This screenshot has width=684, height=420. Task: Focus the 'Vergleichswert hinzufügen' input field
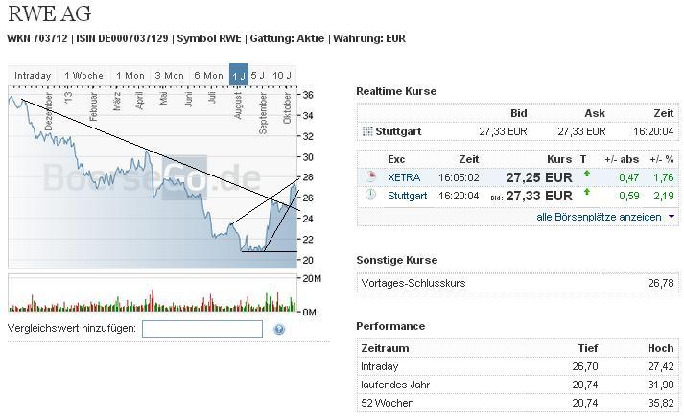click(x=201, y=329)
